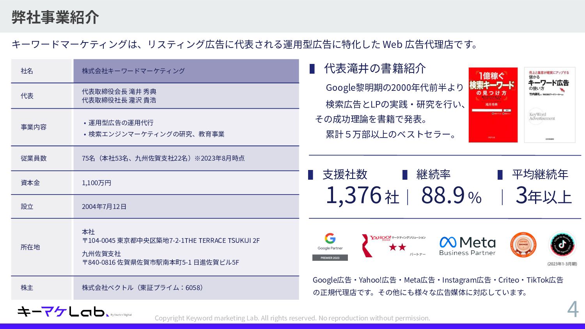This screenshot has width=585, height=329.
Task: Click the キーマケLab logo at bottom left
Action: coord(74,311)
